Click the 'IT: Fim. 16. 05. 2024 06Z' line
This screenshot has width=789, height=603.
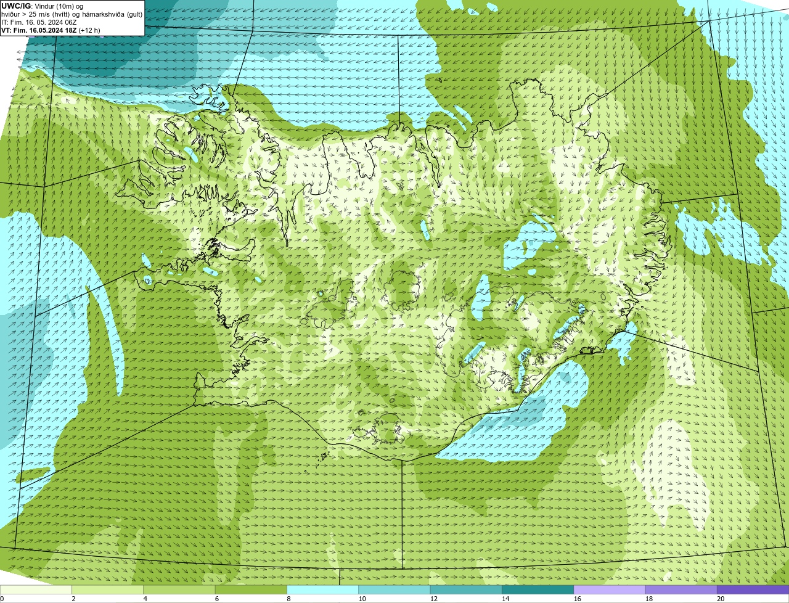coord(39,22)
